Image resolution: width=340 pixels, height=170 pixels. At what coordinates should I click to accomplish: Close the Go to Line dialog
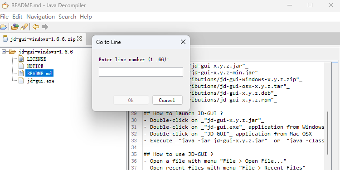tap(183, 42)
